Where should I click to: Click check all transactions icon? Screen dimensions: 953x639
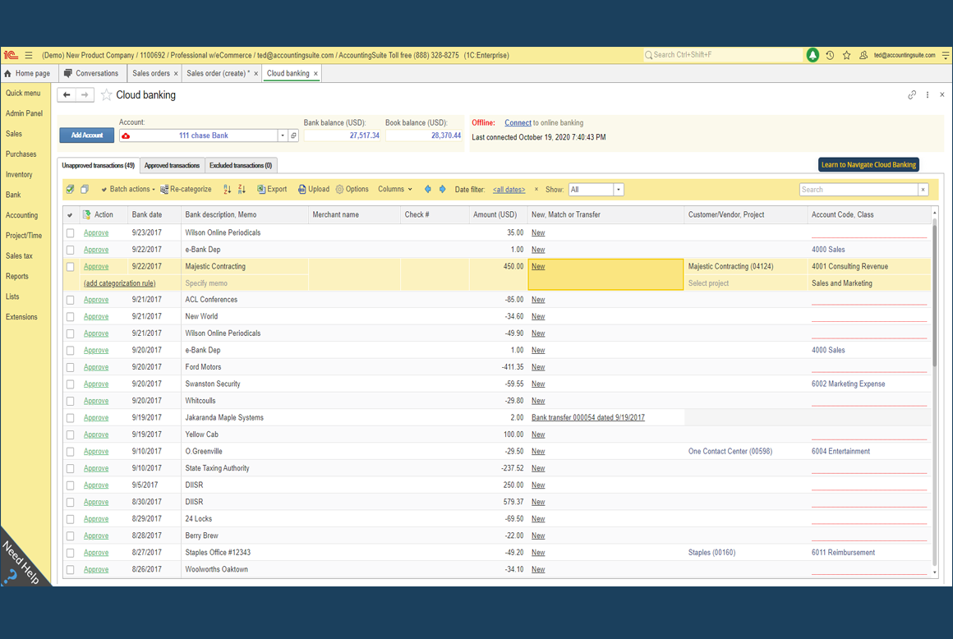[x=71, y=190]
